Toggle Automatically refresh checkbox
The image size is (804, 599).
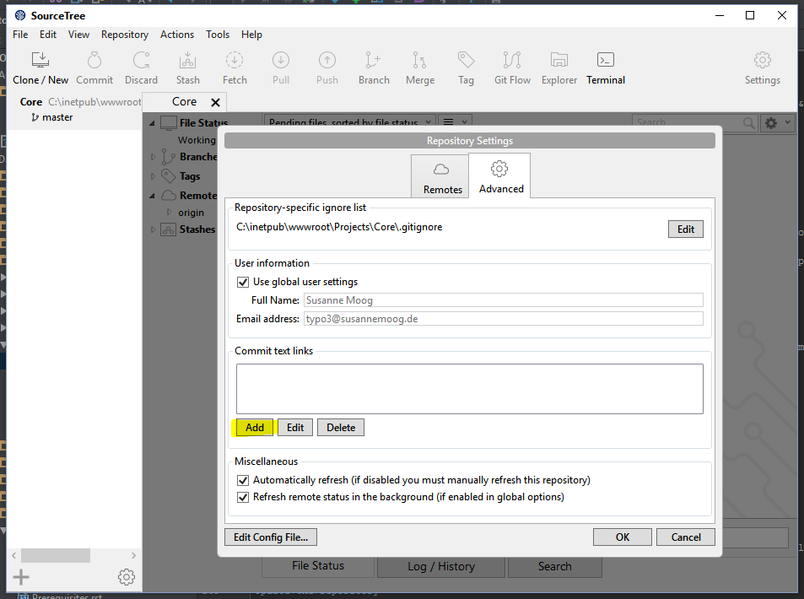pos(243,481)
